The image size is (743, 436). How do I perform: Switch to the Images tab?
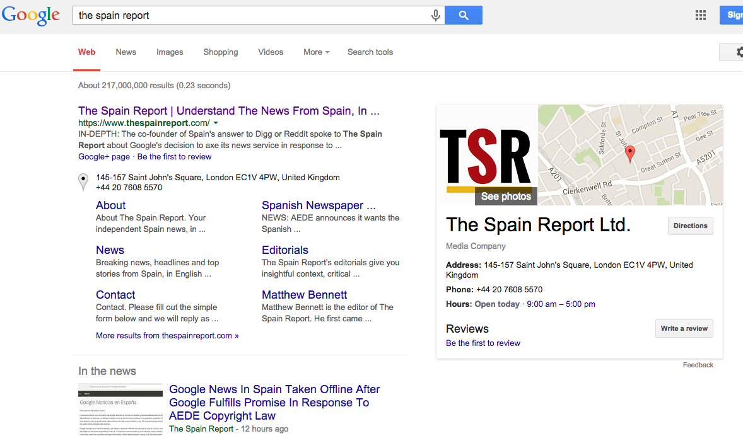tap(170, 52)
